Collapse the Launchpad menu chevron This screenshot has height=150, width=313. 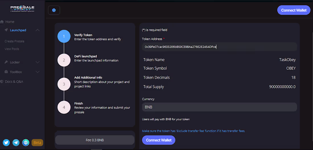click(38, 30)
